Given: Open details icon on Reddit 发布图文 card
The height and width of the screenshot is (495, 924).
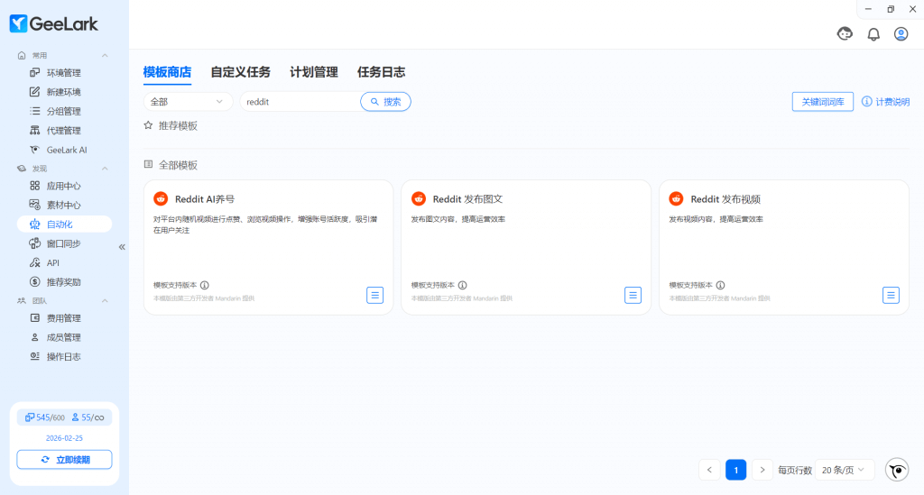Looking at the screenshot, I should click(x=633, y=295).
